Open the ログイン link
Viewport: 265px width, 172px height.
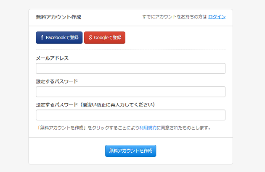[217, 17]
